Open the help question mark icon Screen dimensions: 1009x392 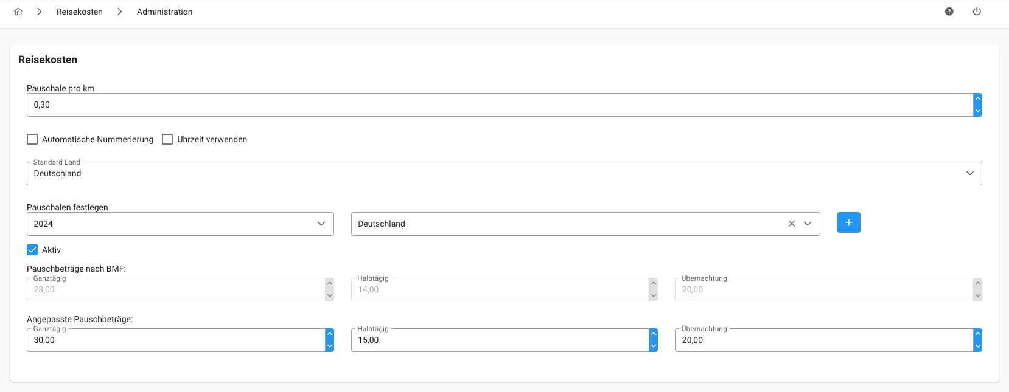[949, 12]
